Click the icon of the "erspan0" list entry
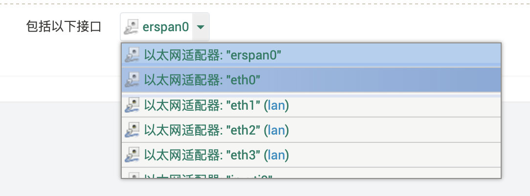530x196 pixels. (x=132, y=55)
